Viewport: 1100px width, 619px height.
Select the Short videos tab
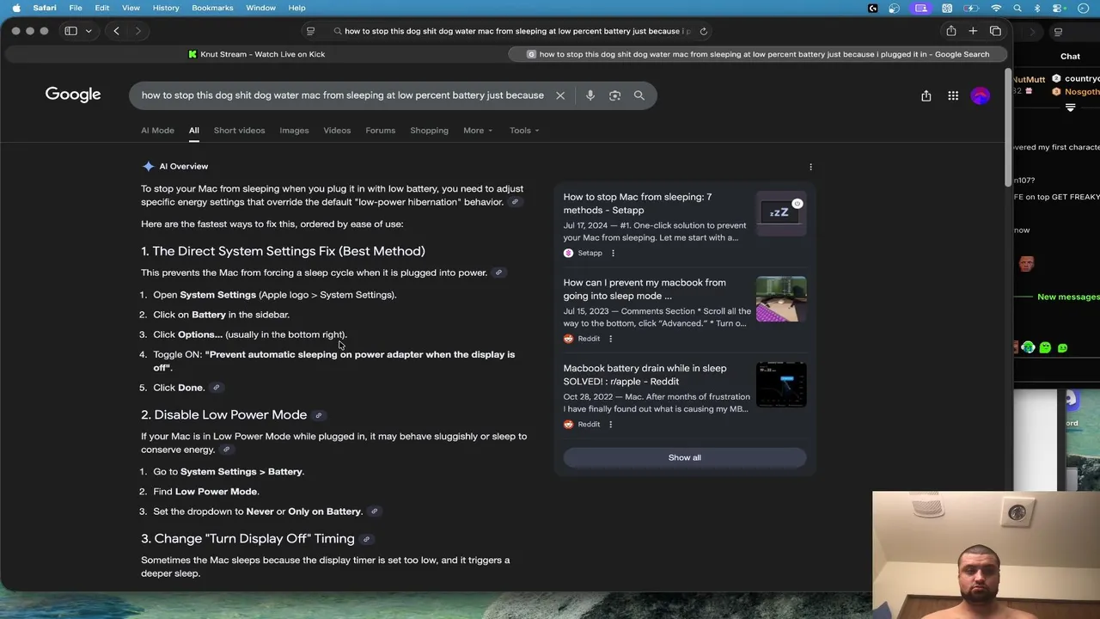coord(239,131)
